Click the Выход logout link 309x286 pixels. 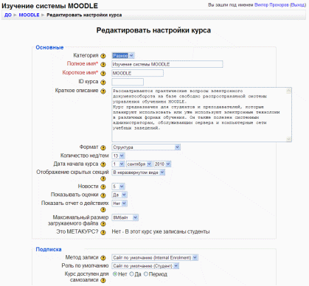pyautogui.click(x=298, y=5)
